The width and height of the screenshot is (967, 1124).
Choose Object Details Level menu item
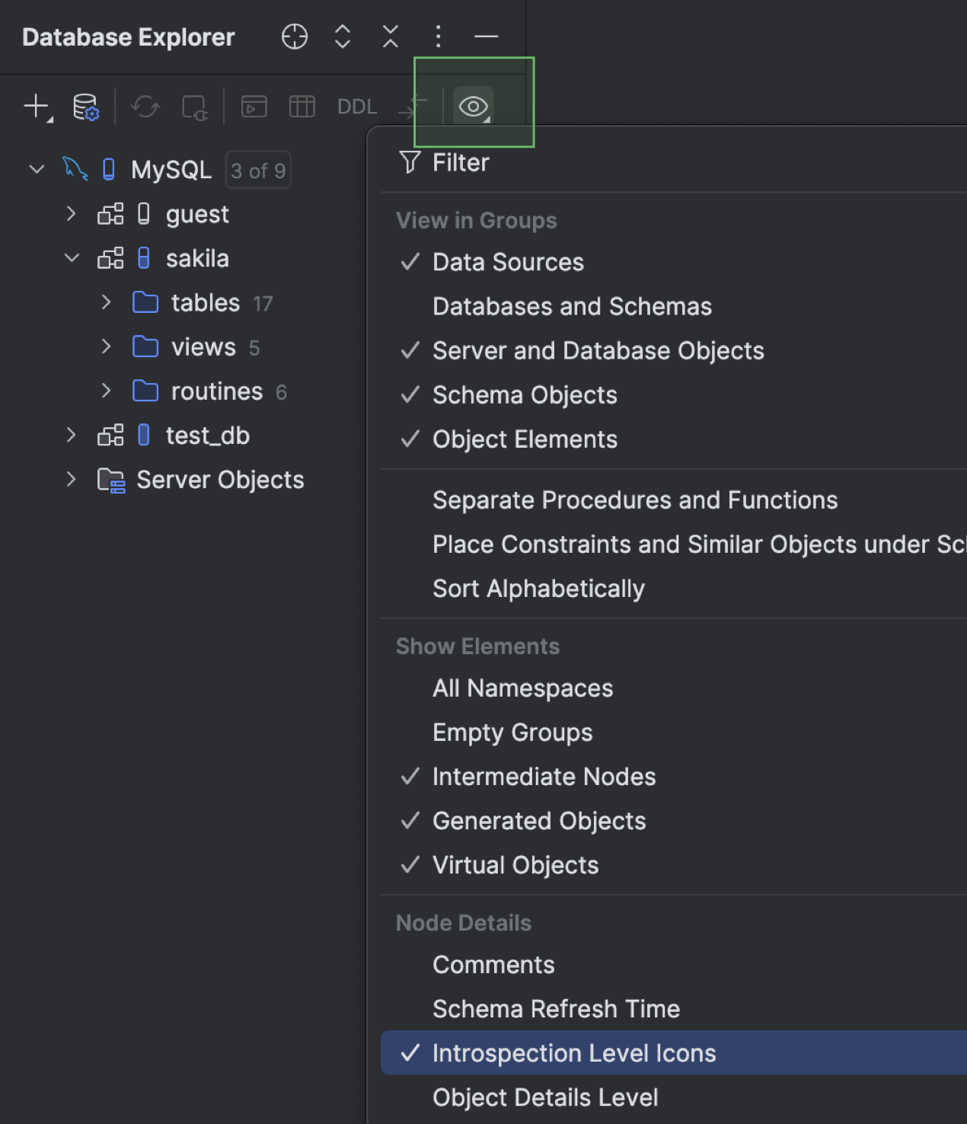[544, 1097]
